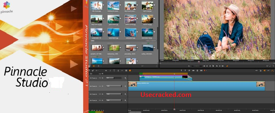Open the thumbnail view dropdown arrow in library
Viewport: 275px width, 113px height.
coord(96,66)
